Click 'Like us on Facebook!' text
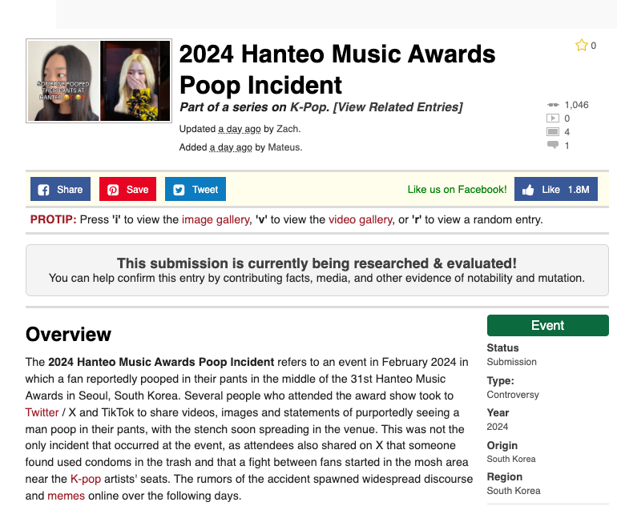Image resolution: width=617 pixels, height=514 pixels. pyautogui.click(x=457, y=190)
